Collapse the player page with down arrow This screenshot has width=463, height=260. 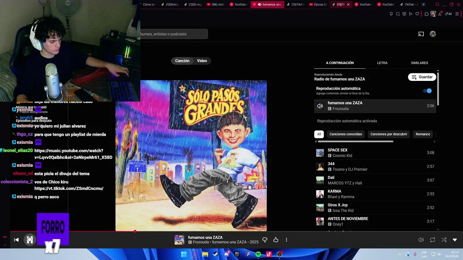455,240
